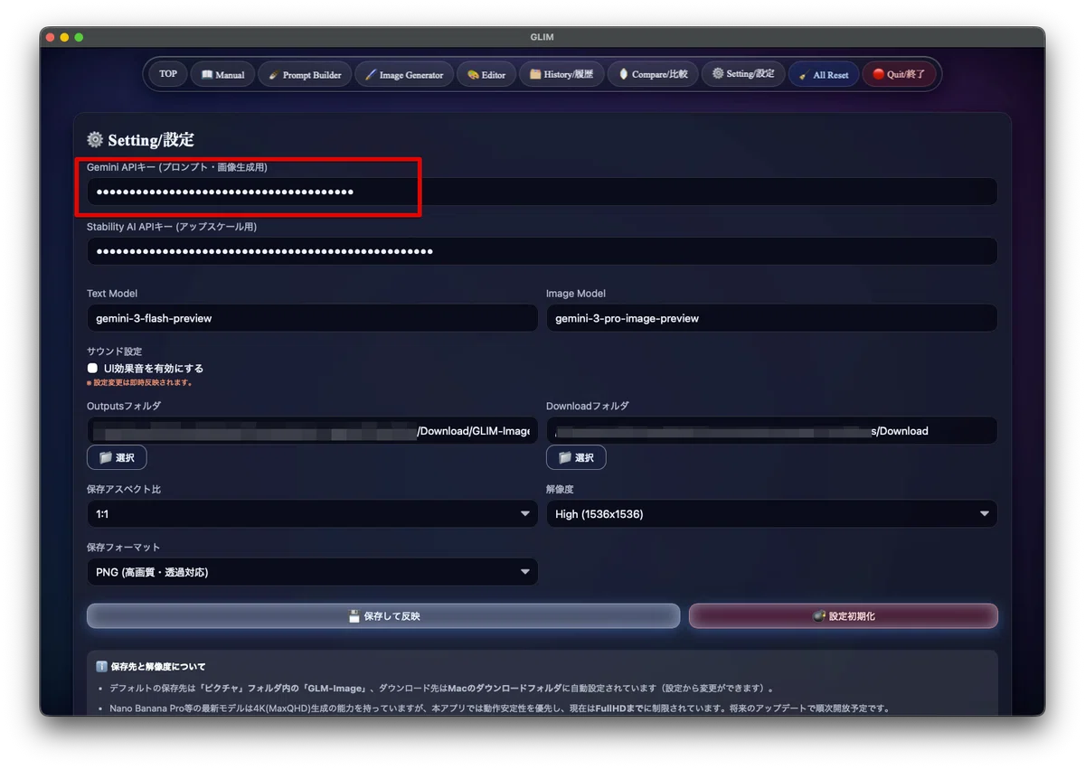Image resolution: width=1085 pixels, height=769 pixels.
Task: Click the Quit/終了 button
Action: coord(899,74)
